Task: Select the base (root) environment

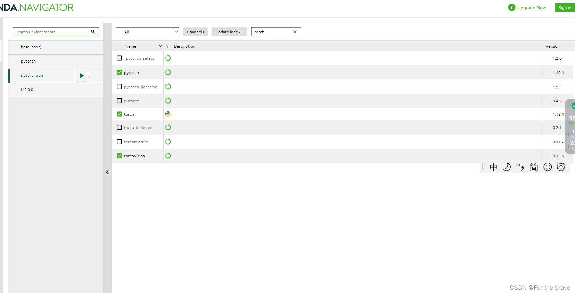Action: coord(56,47)
